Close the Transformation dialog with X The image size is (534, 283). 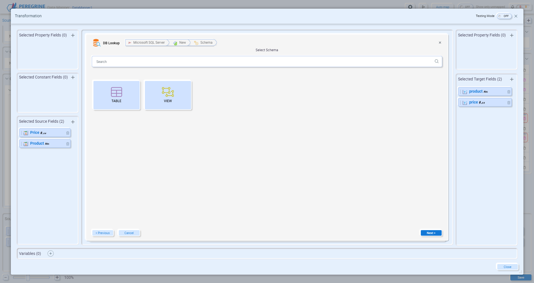coord(516,16)
